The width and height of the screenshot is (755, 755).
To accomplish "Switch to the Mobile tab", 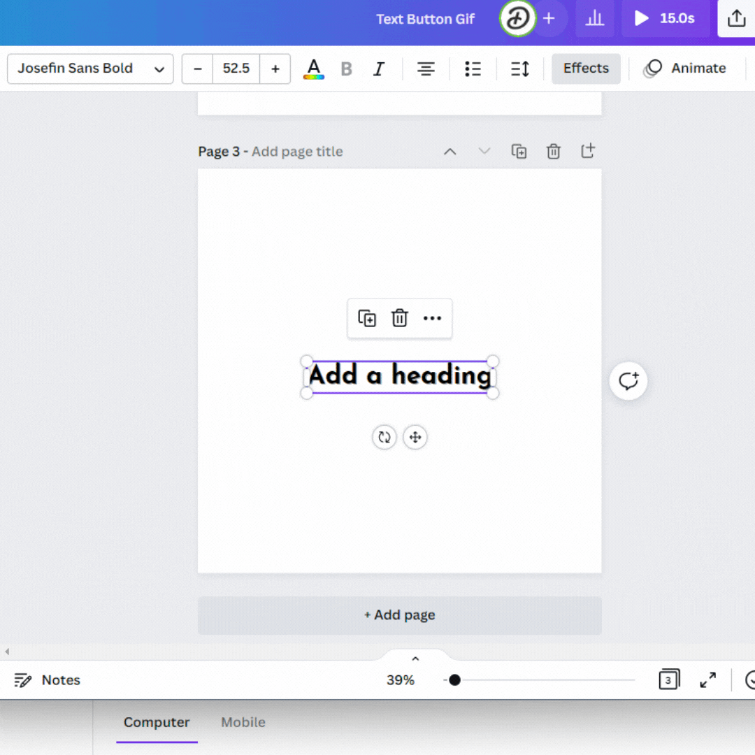I will (243, 722).
